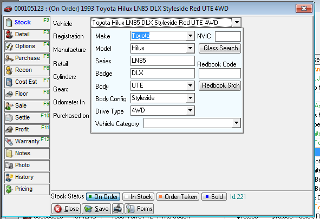
Task: Set stock status to Order Taken
Action: 178,197
